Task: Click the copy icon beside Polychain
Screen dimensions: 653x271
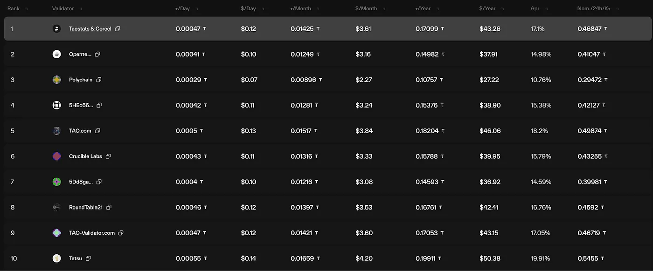Action: 99,80
